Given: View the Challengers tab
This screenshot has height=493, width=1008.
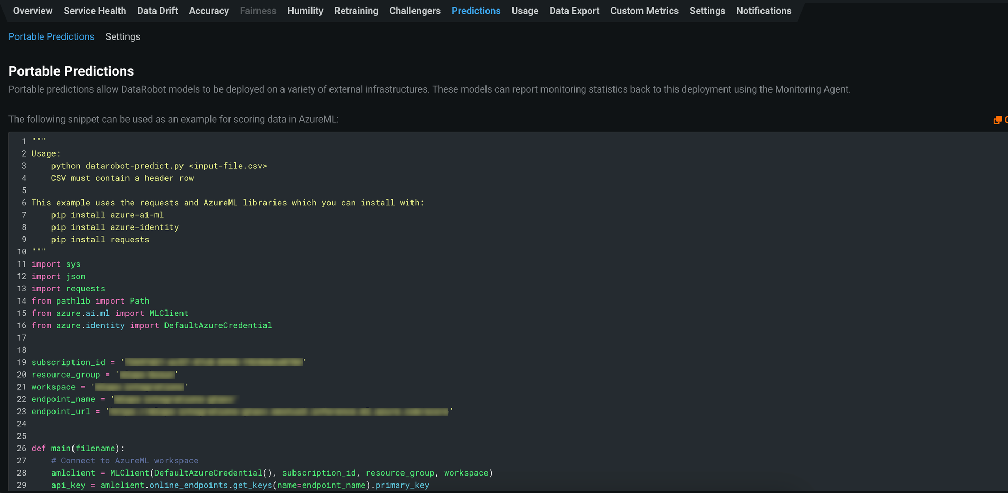Looking at the screenshot, I should pos(415,11).
